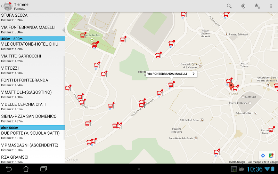Select V.DELLE CERCHIA CIV. 1 stop
The height and width of the screenshot is (174, 278).
tap(32, 106)
